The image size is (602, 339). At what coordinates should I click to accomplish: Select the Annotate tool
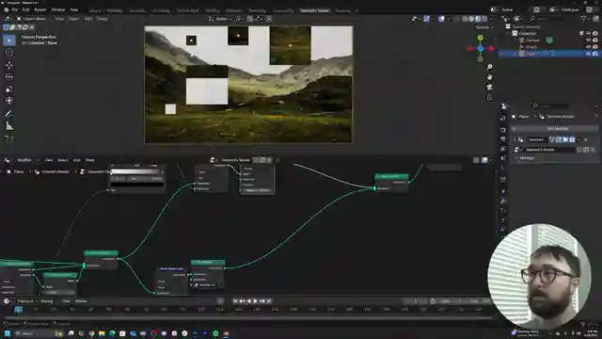9,114
